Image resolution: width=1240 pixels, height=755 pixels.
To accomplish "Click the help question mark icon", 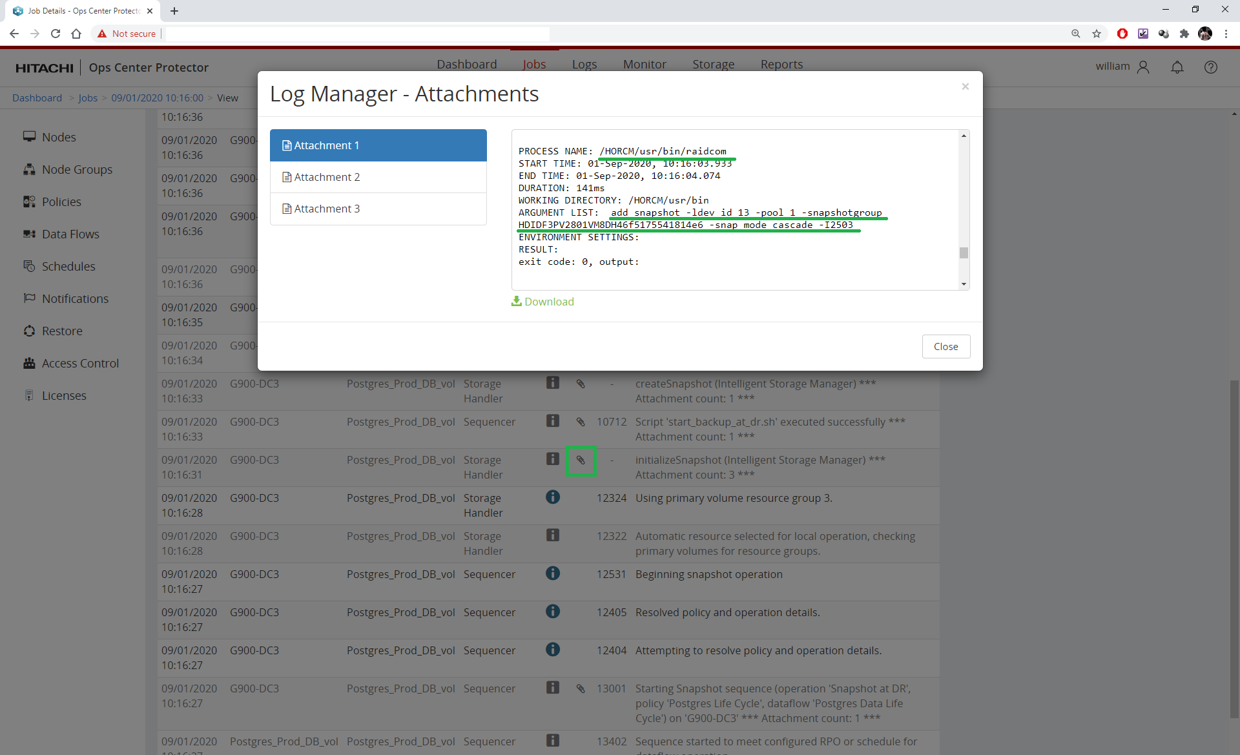I will coord(1211,67).
